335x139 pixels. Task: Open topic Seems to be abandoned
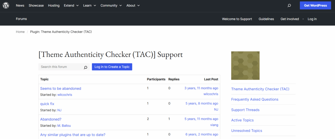(61, 89)
